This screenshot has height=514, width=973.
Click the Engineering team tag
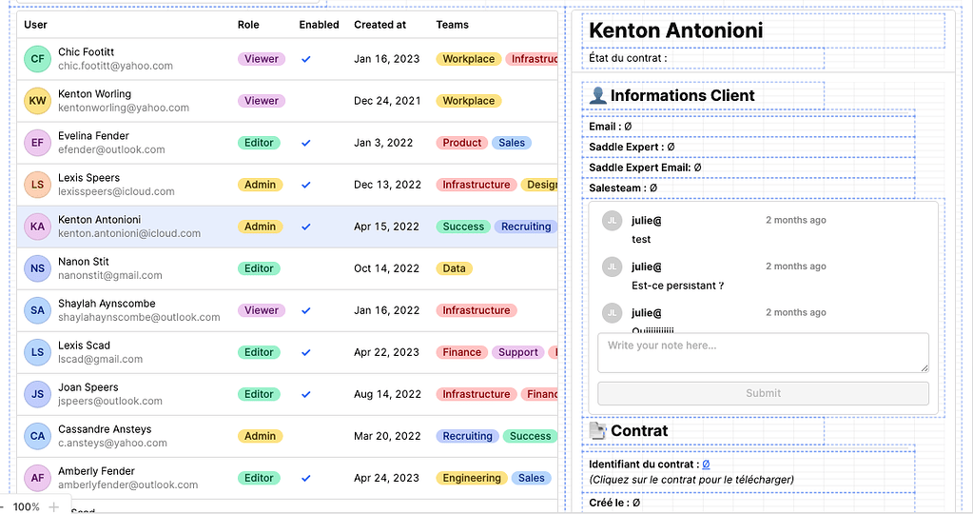click(472, 478)
